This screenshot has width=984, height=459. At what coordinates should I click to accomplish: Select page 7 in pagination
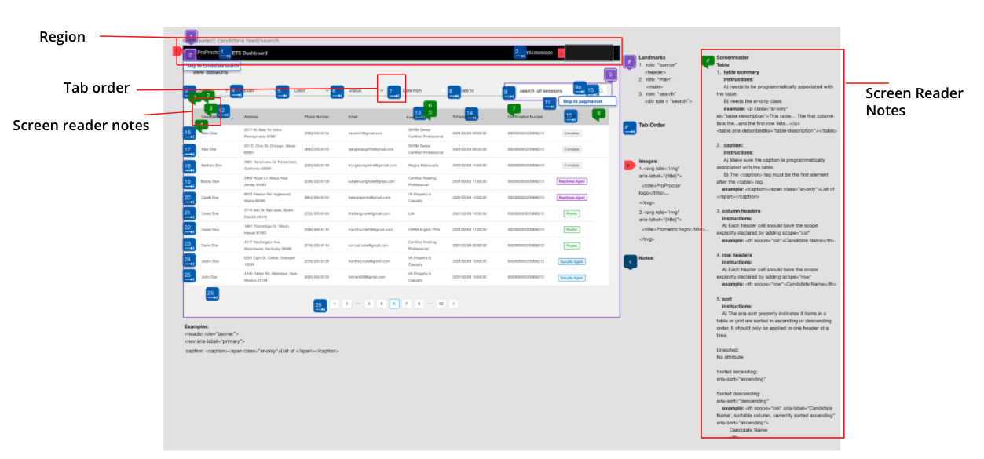point(407,304)
